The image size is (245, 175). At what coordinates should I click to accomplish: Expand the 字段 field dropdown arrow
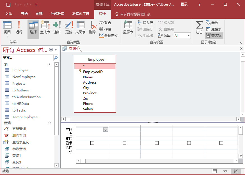(106, 130)
